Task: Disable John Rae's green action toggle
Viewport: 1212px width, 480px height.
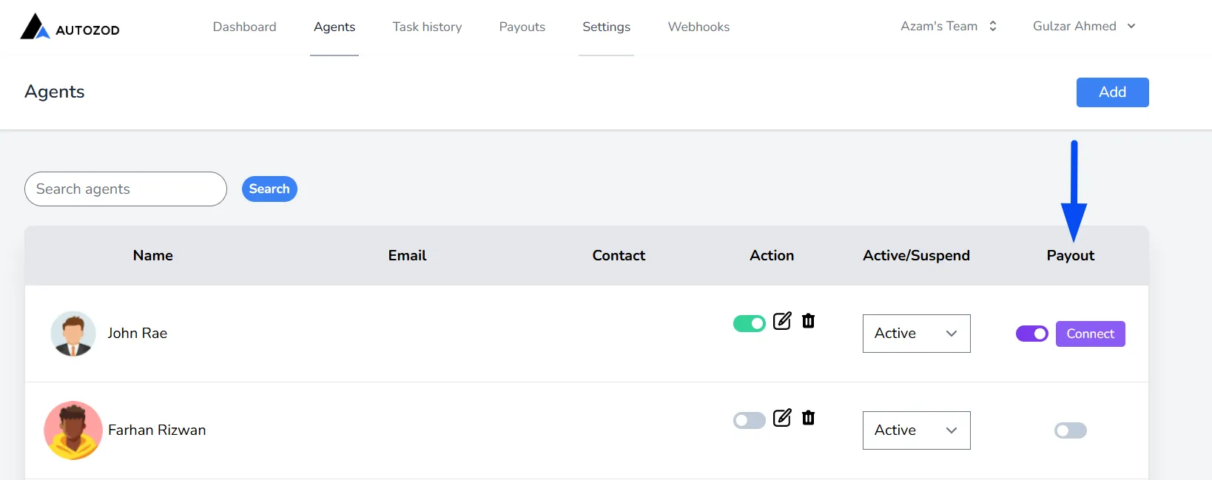Action: coord(750,324)
